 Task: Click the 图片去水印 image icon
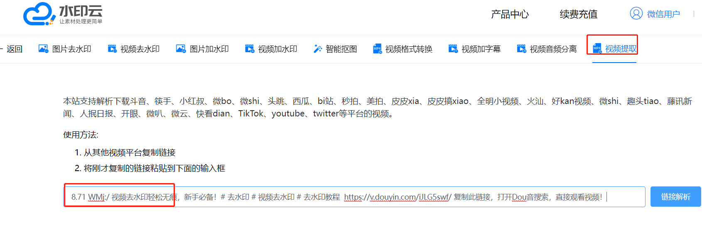43,49
